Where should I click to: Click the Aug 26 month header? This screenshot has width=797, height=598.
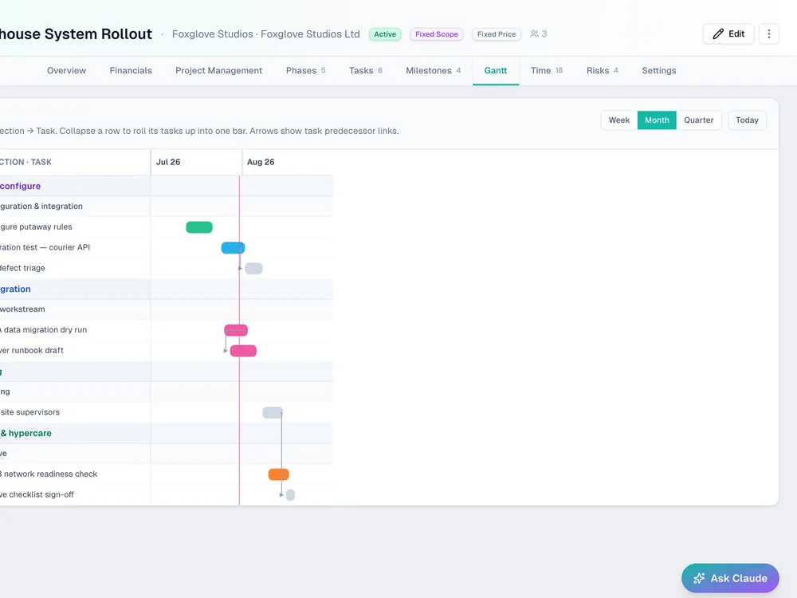tap(288, 162)
